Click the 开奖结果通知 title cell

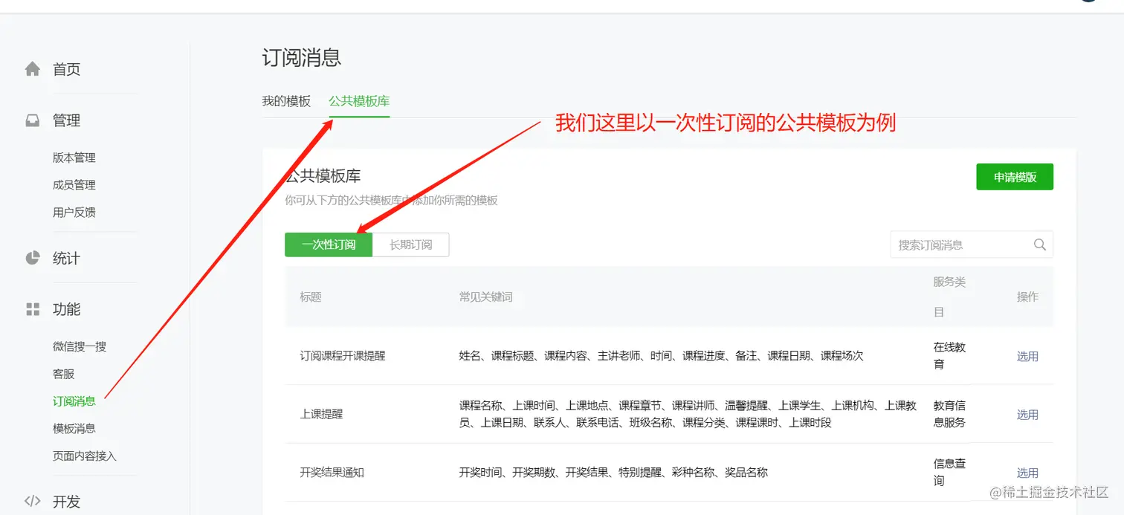[x=332, y=473]
